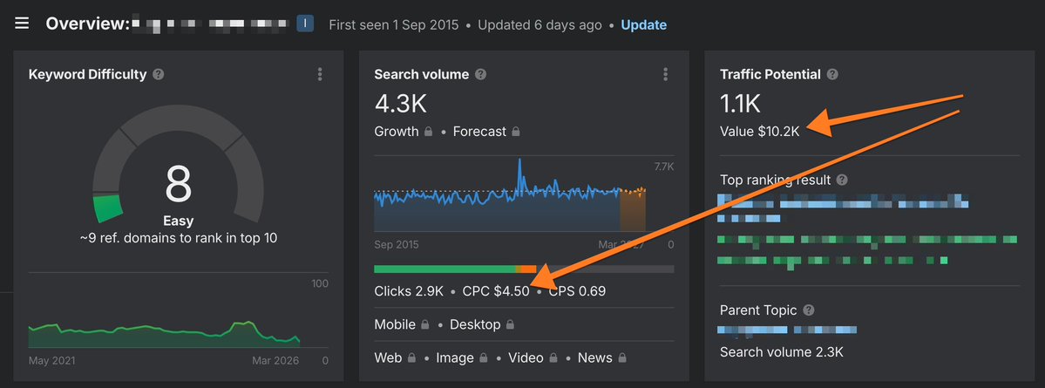Click the 'Easy' difficulty label

click(x=178, y=221)
